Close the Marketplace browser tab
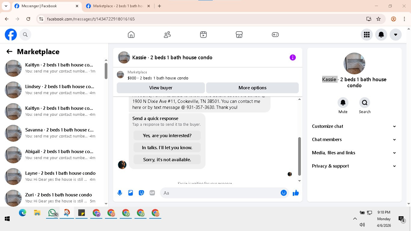 [x=149, y=6]
